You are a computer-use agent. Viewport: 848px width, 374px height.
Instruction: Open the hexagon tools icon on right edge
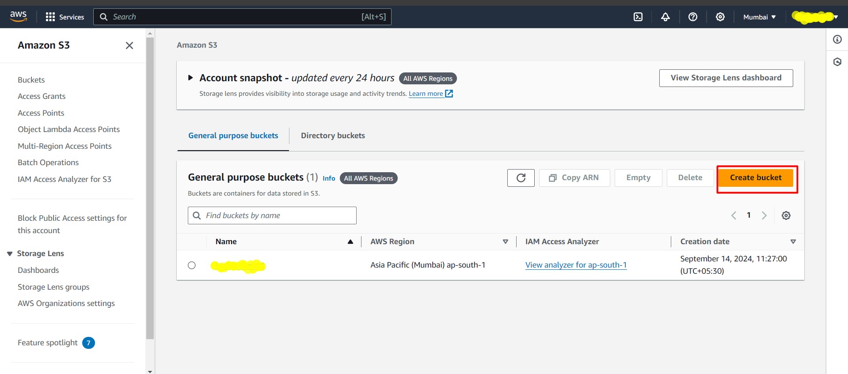(x=837, y=62)
